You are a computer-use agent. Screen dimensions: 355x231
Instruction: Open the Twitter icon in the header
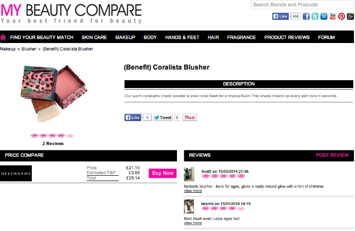(315, 16)
